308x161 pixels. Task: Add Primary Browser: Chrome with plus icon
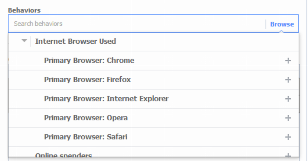tap(288, 61)
